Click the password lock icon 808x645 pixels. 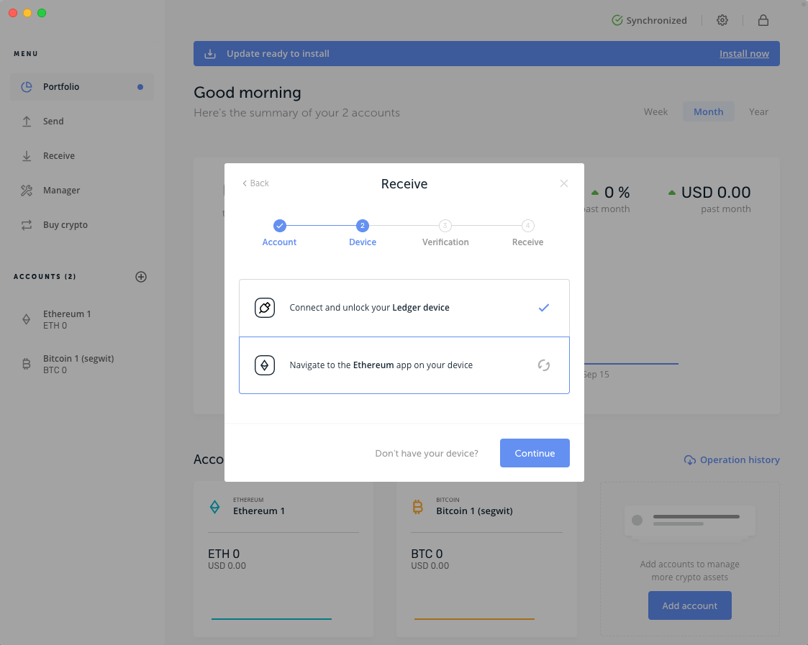pos(763,20)
